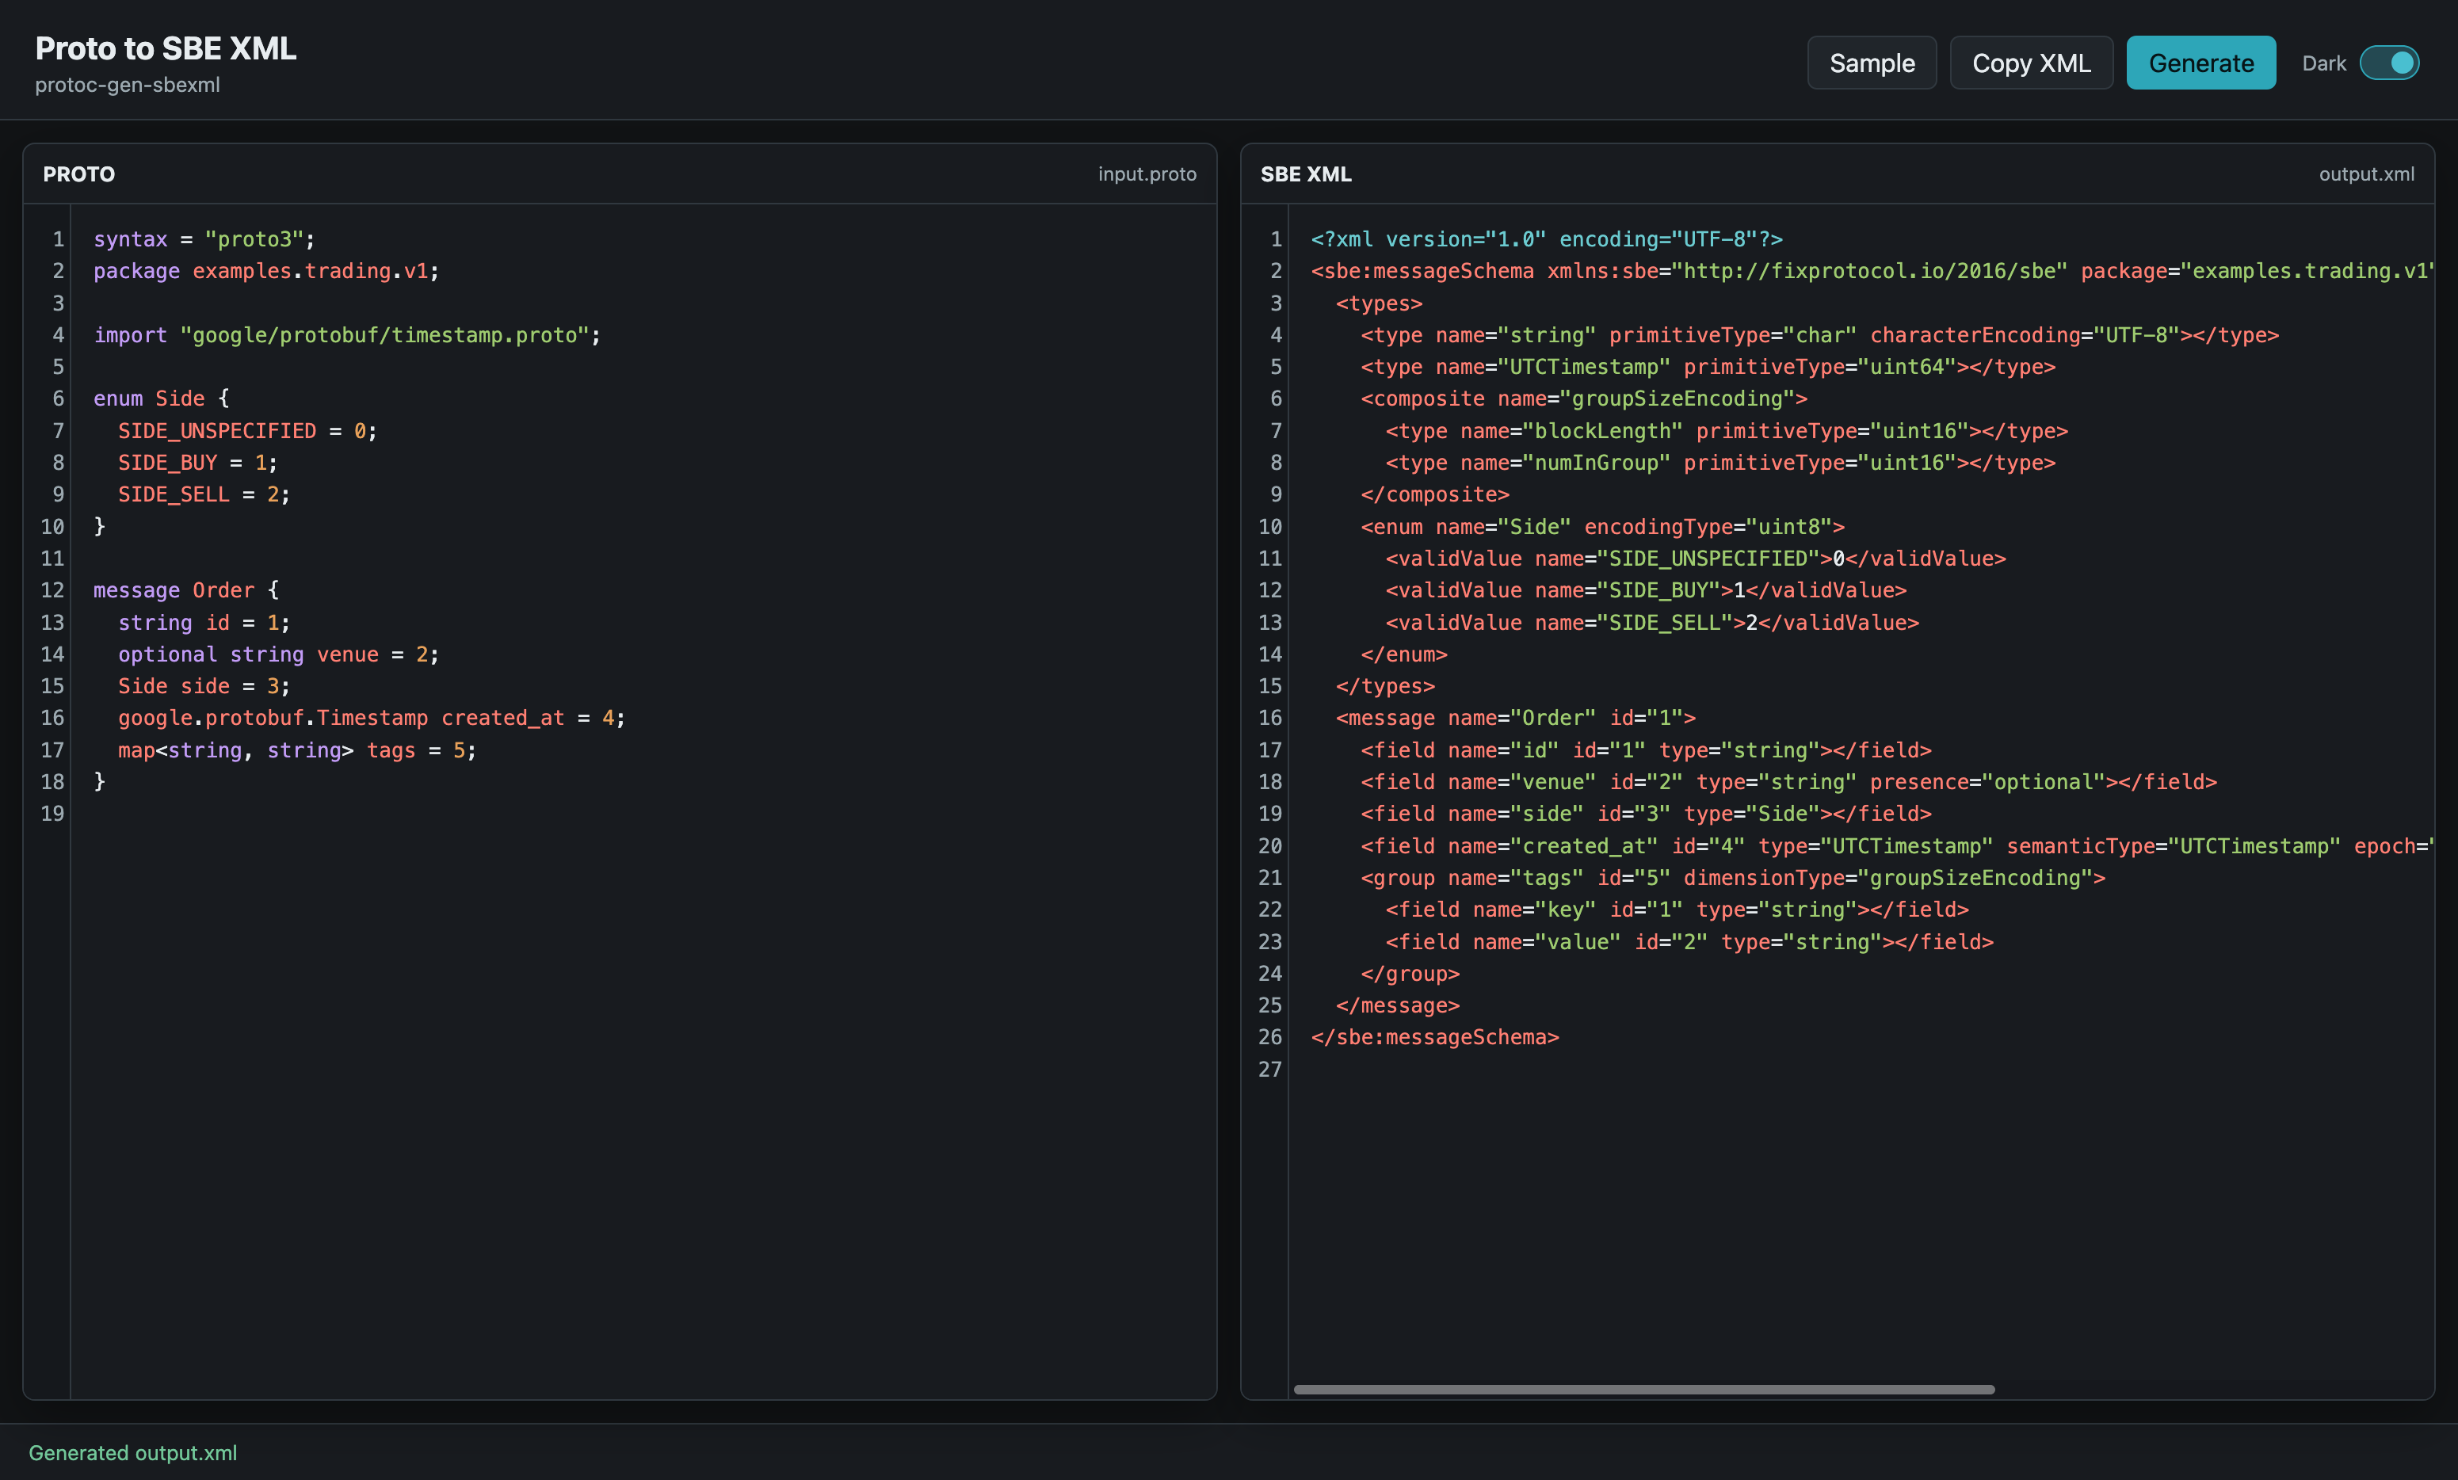2458x1480 pixels.
Task: Click the 'SIDE_BUY = 1;' line
Action: point(197,463)
